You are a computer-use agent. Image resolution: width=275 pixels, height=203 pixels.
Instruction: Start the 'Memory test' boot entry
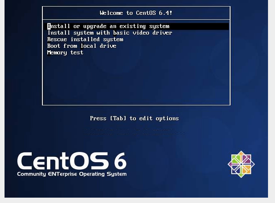click(65, 53)
